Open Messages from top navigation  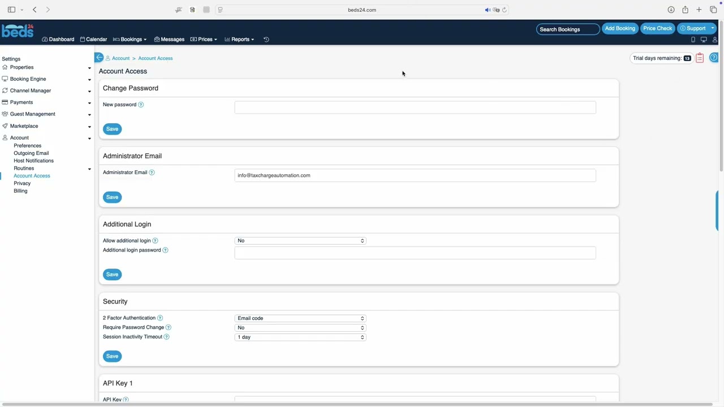[169, 40]
